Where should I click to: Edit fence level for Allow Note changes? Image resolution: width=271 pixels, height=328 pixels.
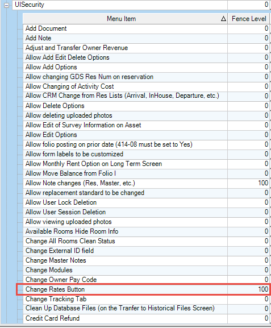click(x=249, y=183)
